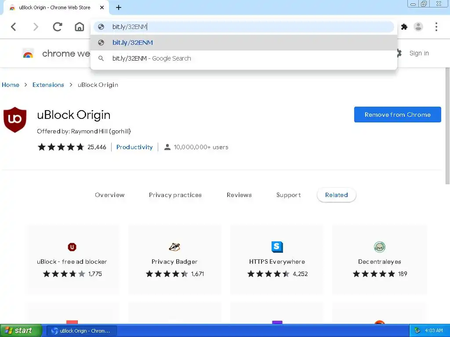Click the uBlock Origin shield logo
Image resolution: width=450 pixels, height=337 pixels.
tap(15, 120)
